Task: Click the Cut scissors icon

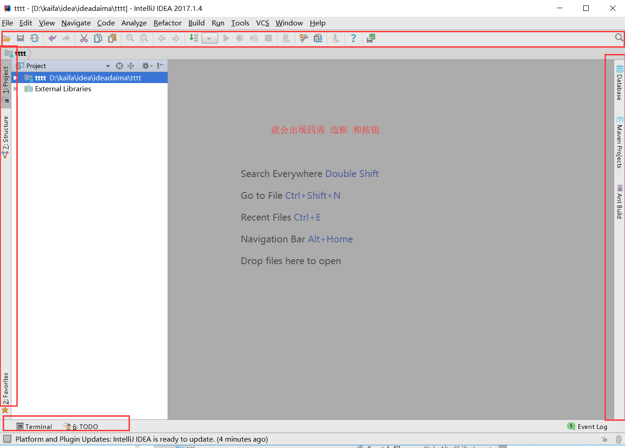Action: pyautogui.click(x=84, y=39)
